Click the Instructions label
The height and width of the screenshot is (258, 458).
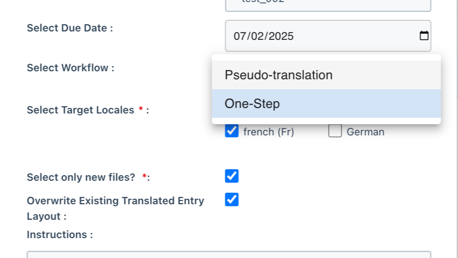tap(60, 235)
